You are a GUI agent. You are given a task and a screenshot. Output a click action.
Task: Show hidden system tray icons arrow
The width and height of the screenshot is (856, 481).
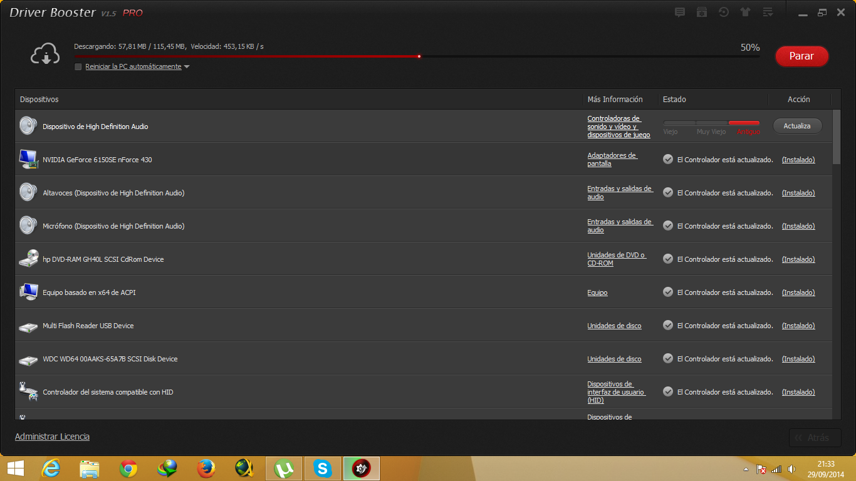(745, 468)
